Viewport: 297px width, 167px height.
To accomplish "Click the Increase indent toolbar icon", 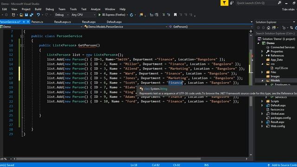I will 156,15.
